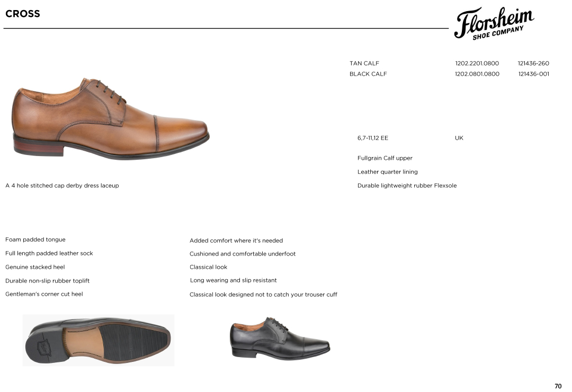Select the black calf shoe image
Screen dimensions: 572x392
(280, 339)
